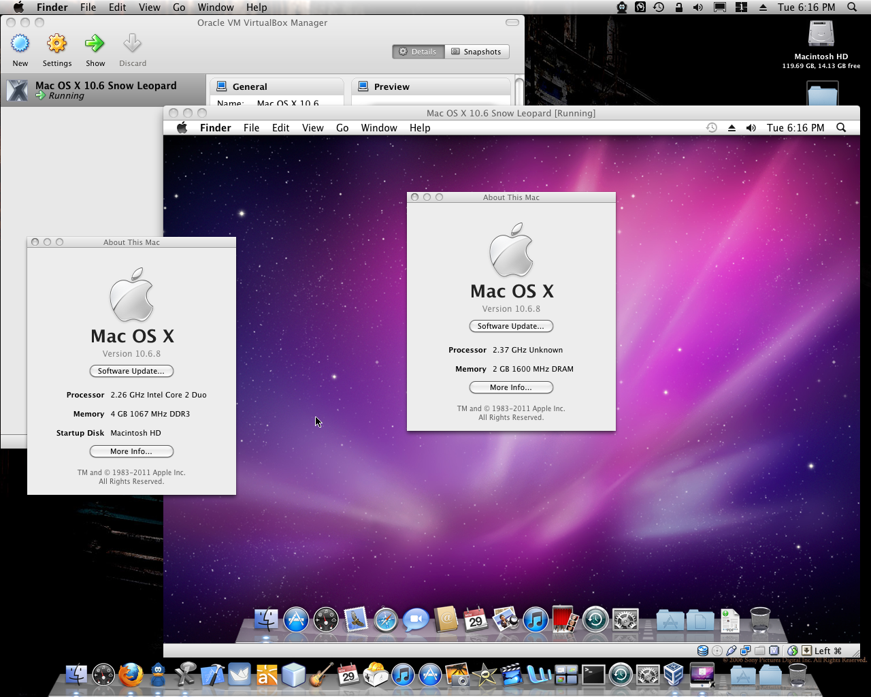Click More Info in host About window
871x697 pixels.
[131, 451]
